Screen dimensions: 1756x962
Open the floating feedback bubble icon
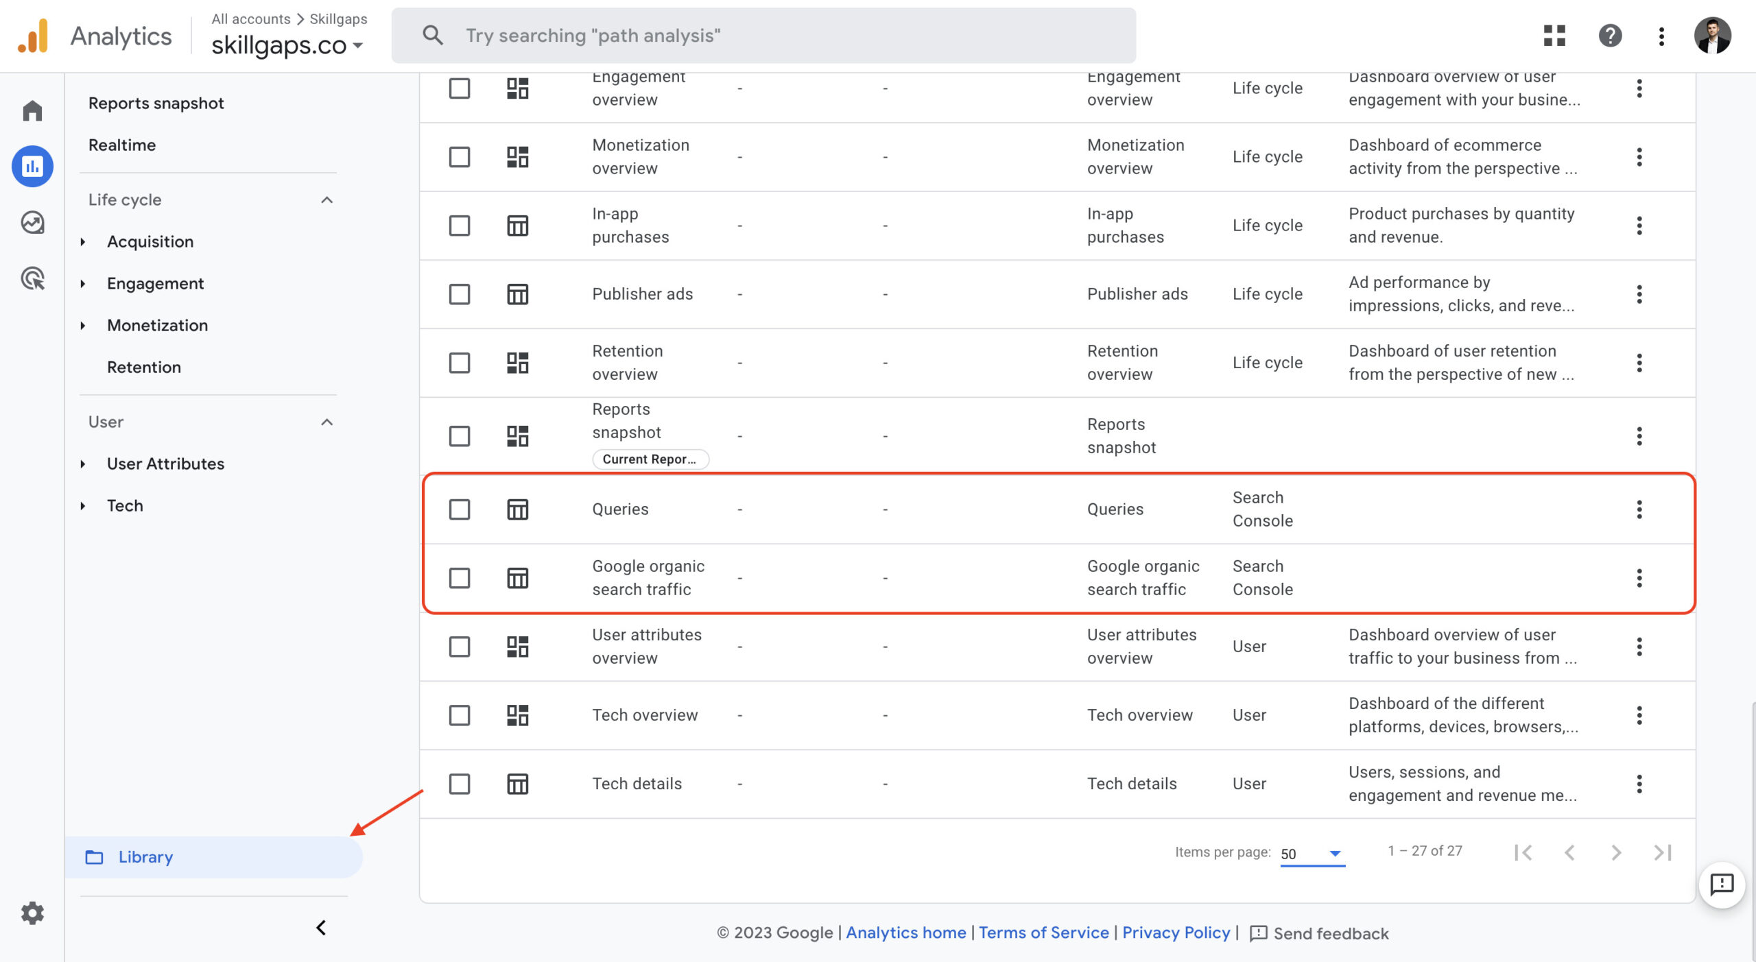(1721, 885)
